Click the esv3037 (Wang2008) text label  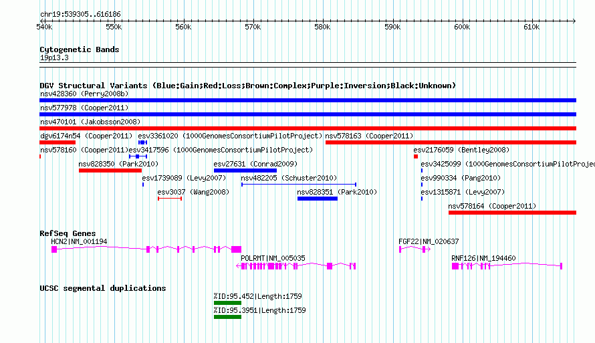pos(193,192)
